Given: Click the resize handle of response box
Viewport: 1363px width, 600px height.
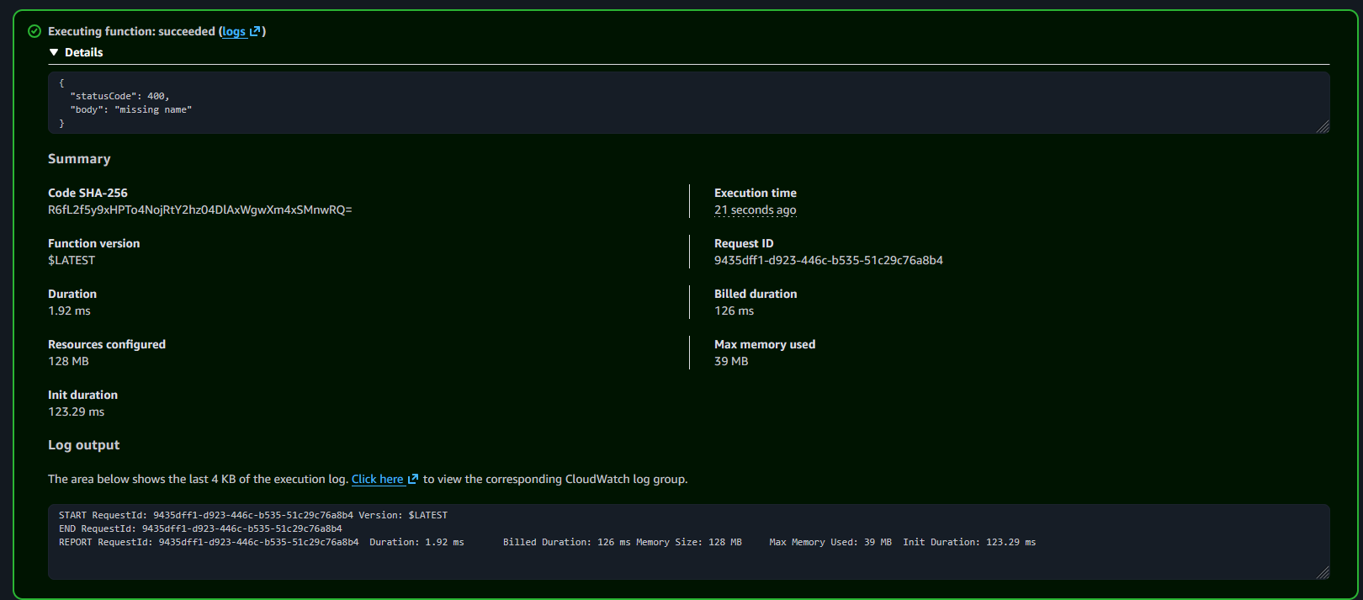Looking at the screenshot, I should (1323, 126).
